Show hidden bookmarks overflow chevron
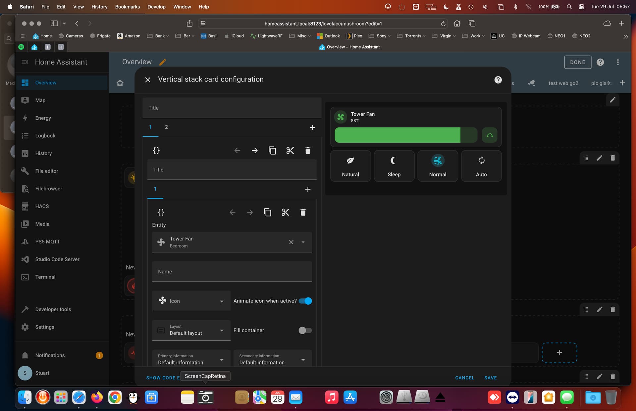Viewport: 636px width, 411px height. point(625,37)
